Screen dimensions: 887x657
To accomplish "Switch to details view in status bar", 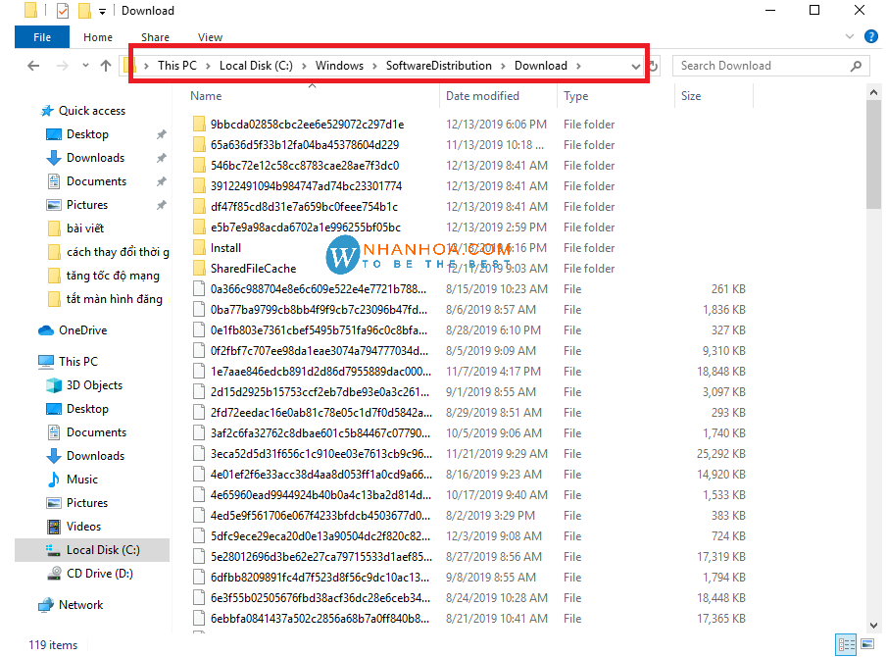I will pos(845,644).
